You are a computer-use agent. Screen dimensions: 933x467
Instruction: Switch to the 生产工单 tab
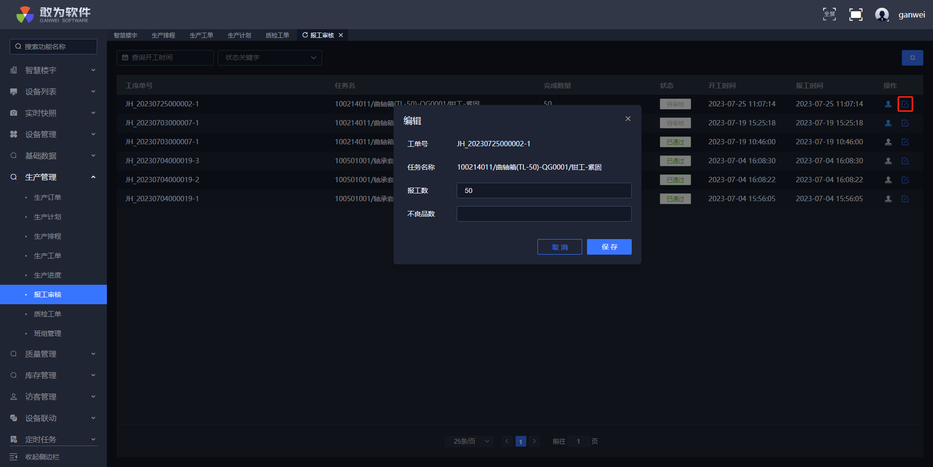(201, 35)
